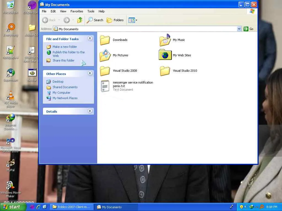Select the My Music folder icon
Image resolution: width=282 pixels, height=211 pixels.
(x=165, y=40)
